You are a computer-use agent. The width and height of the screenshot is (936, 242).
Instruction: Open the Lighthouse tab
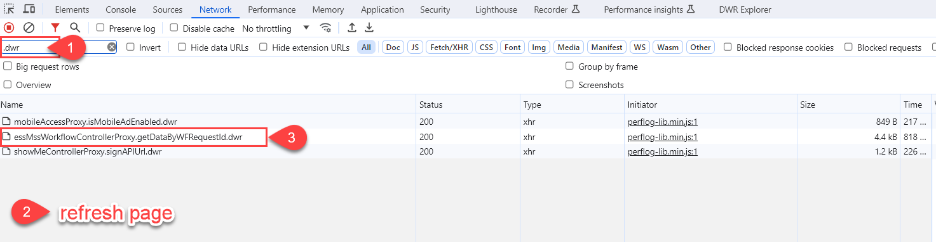pyautogui.click(x=496, y=10)
